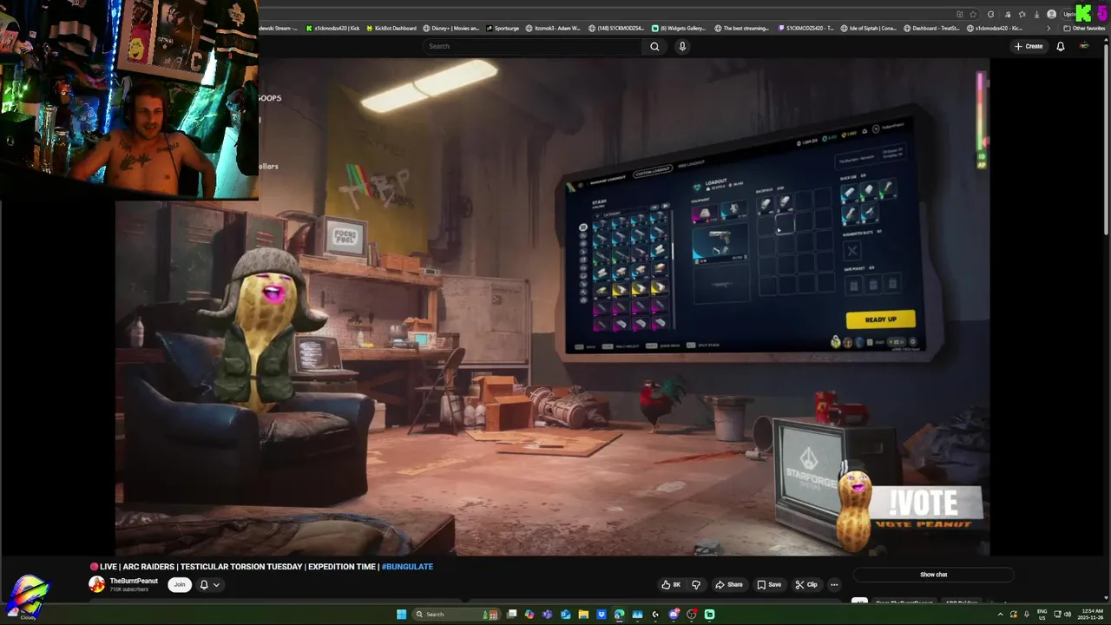Dislike the stream with thumbs-down

[695, 584]
